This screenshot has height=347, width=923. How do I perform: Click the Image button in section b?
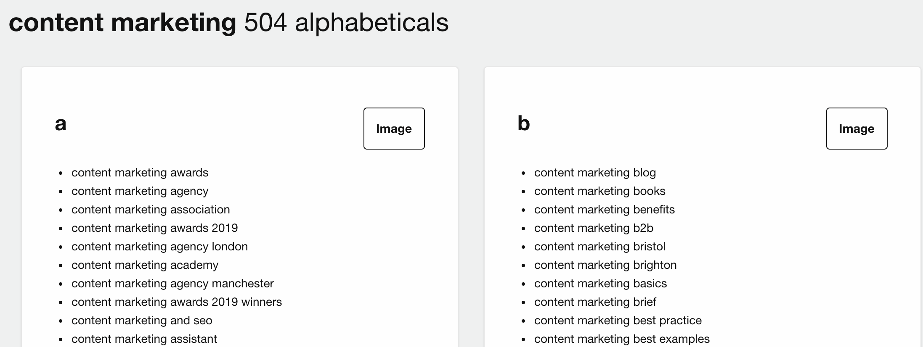tap(856, 129)
